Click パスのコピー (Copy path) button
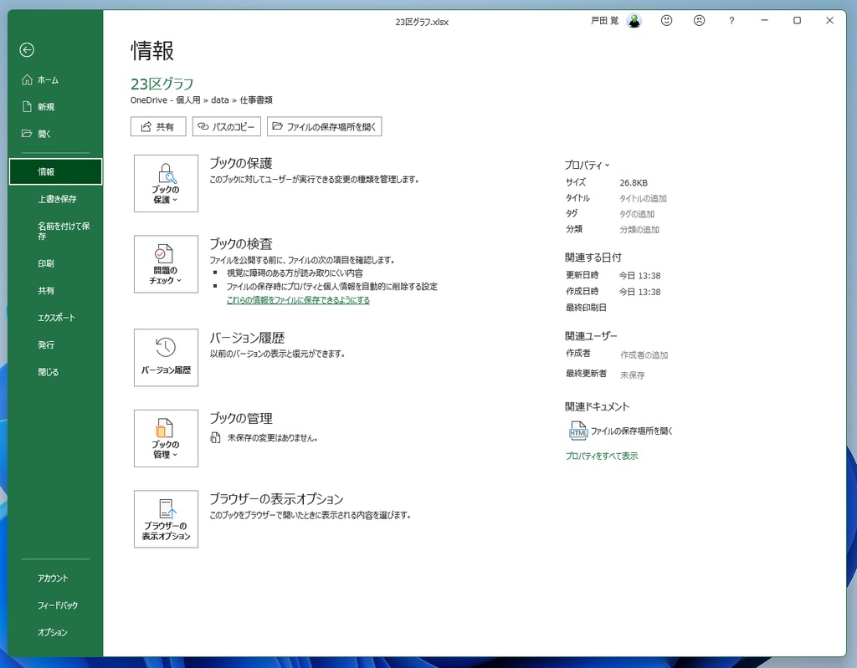Viewport: 857px width, 668px height. click(226, 127)
